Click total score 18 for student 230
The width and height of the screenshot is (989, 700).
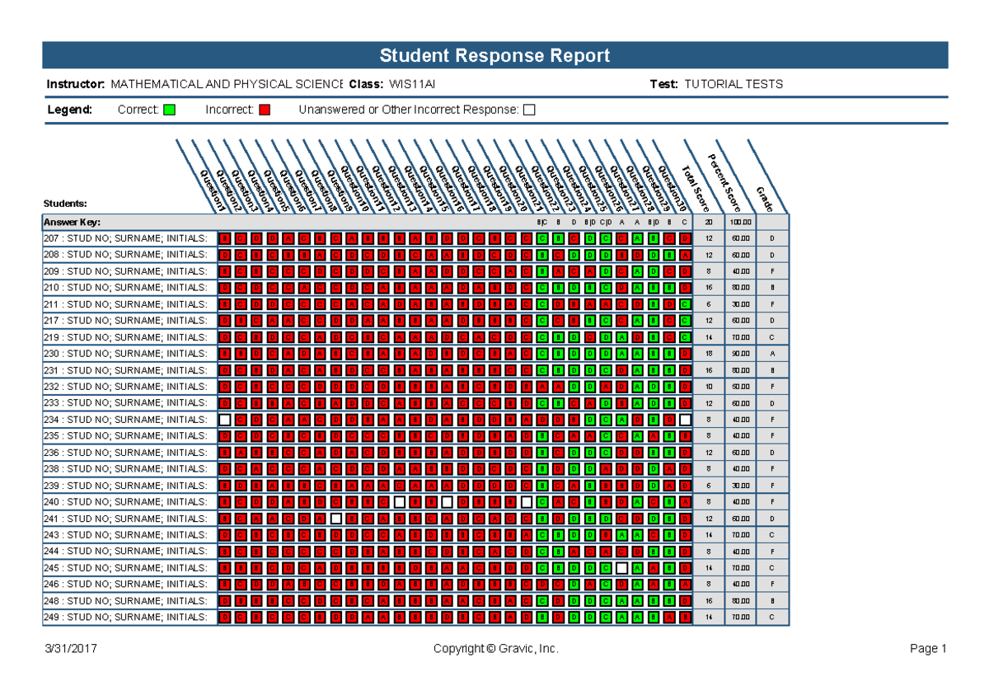point(708,354)
